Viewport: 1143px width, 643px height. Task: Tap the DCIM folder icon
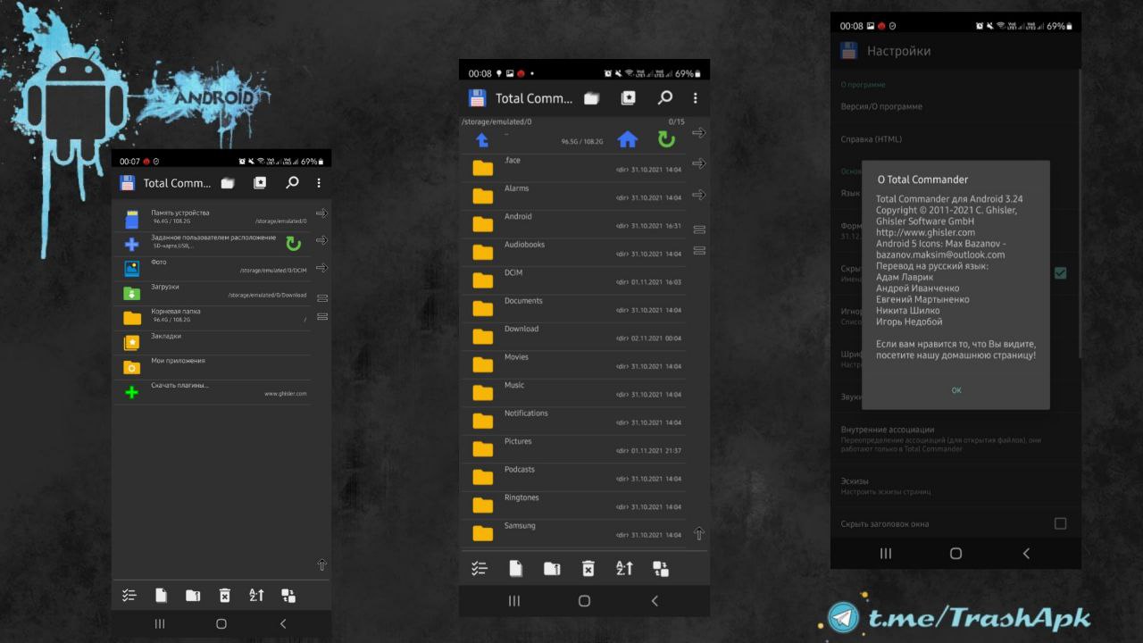(483, 280)
